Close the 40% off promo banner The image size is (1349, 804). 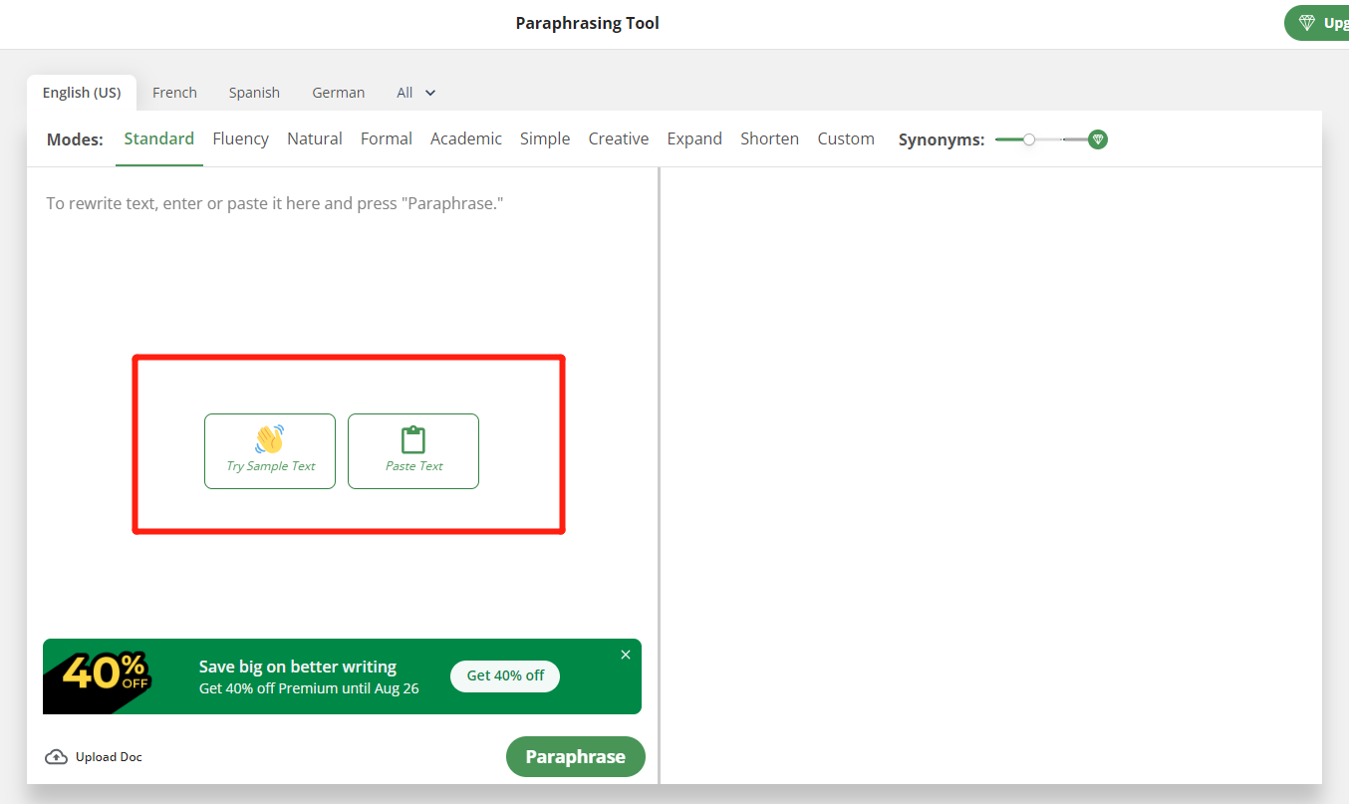626,655
